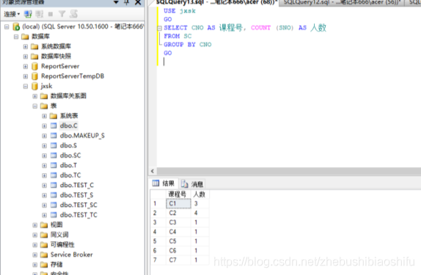Screen dimensions: 421x275
Task: Place cursor on the GROUP BY CNO line
Action: point(188,45)
